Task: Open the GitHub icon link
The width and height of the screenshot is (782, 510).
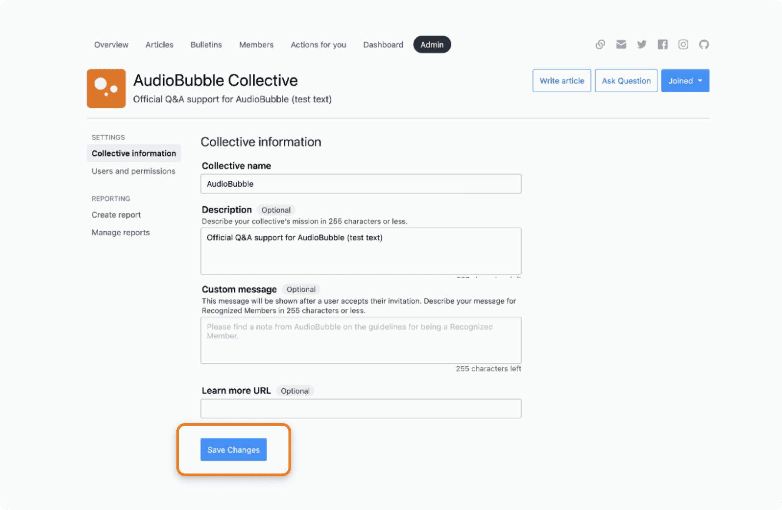Action: [704, 44]
